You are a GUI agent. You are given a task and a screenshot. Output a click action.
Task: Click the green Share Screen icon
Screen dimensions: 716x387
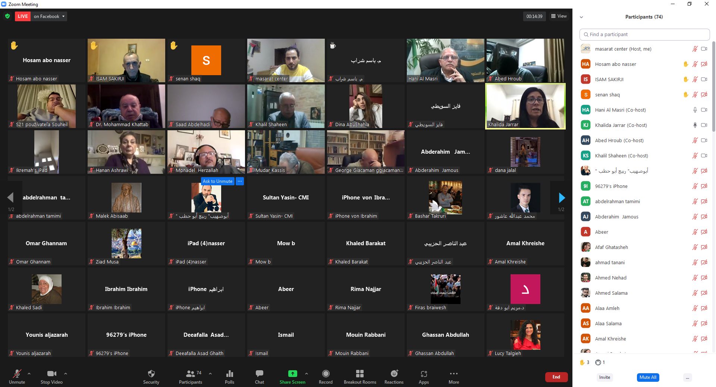(x=292, y=374)
